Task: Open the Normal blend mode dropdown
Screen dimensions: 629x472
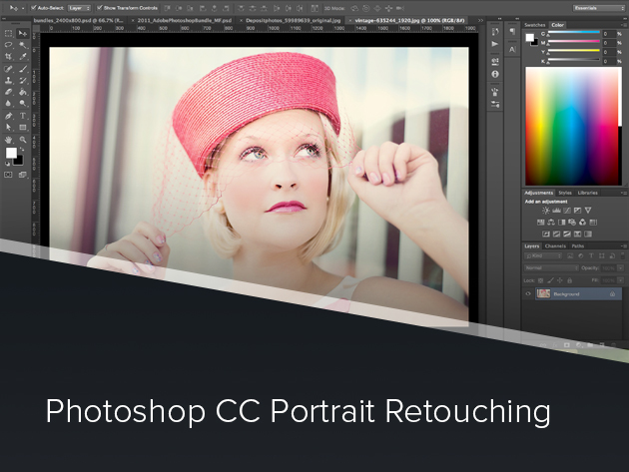Action: tap(551, 267)
